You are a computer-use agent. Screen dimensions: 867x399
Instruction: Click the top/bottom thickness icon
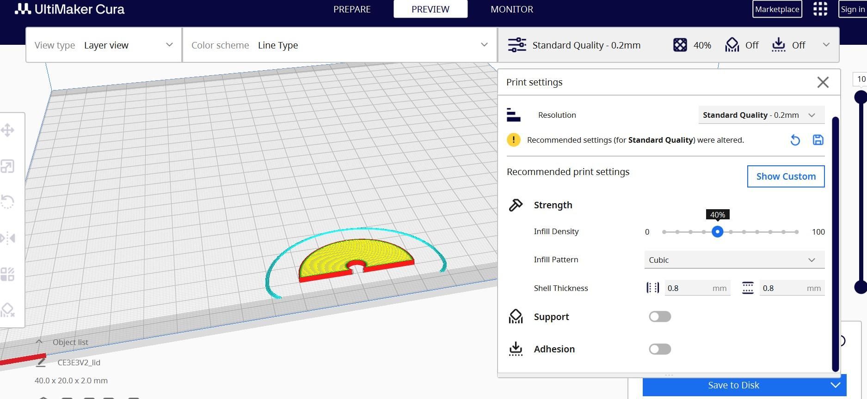(748, 288)
